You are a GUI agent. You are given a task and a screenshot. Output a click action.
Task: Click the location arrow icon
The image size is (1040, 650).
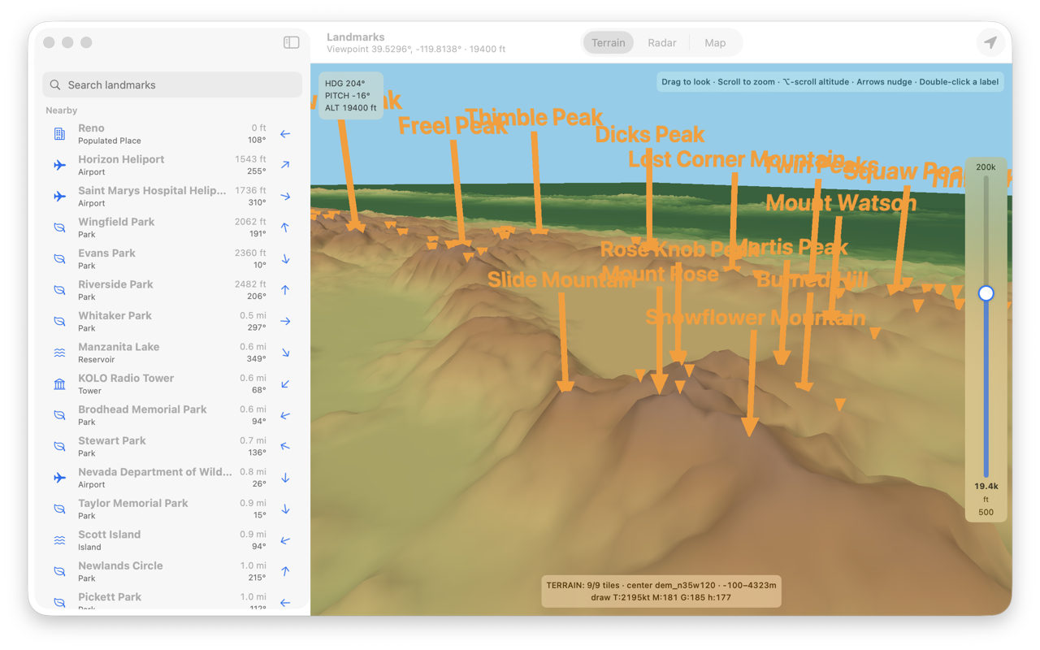pyautogui.click(x=990, y=42)
